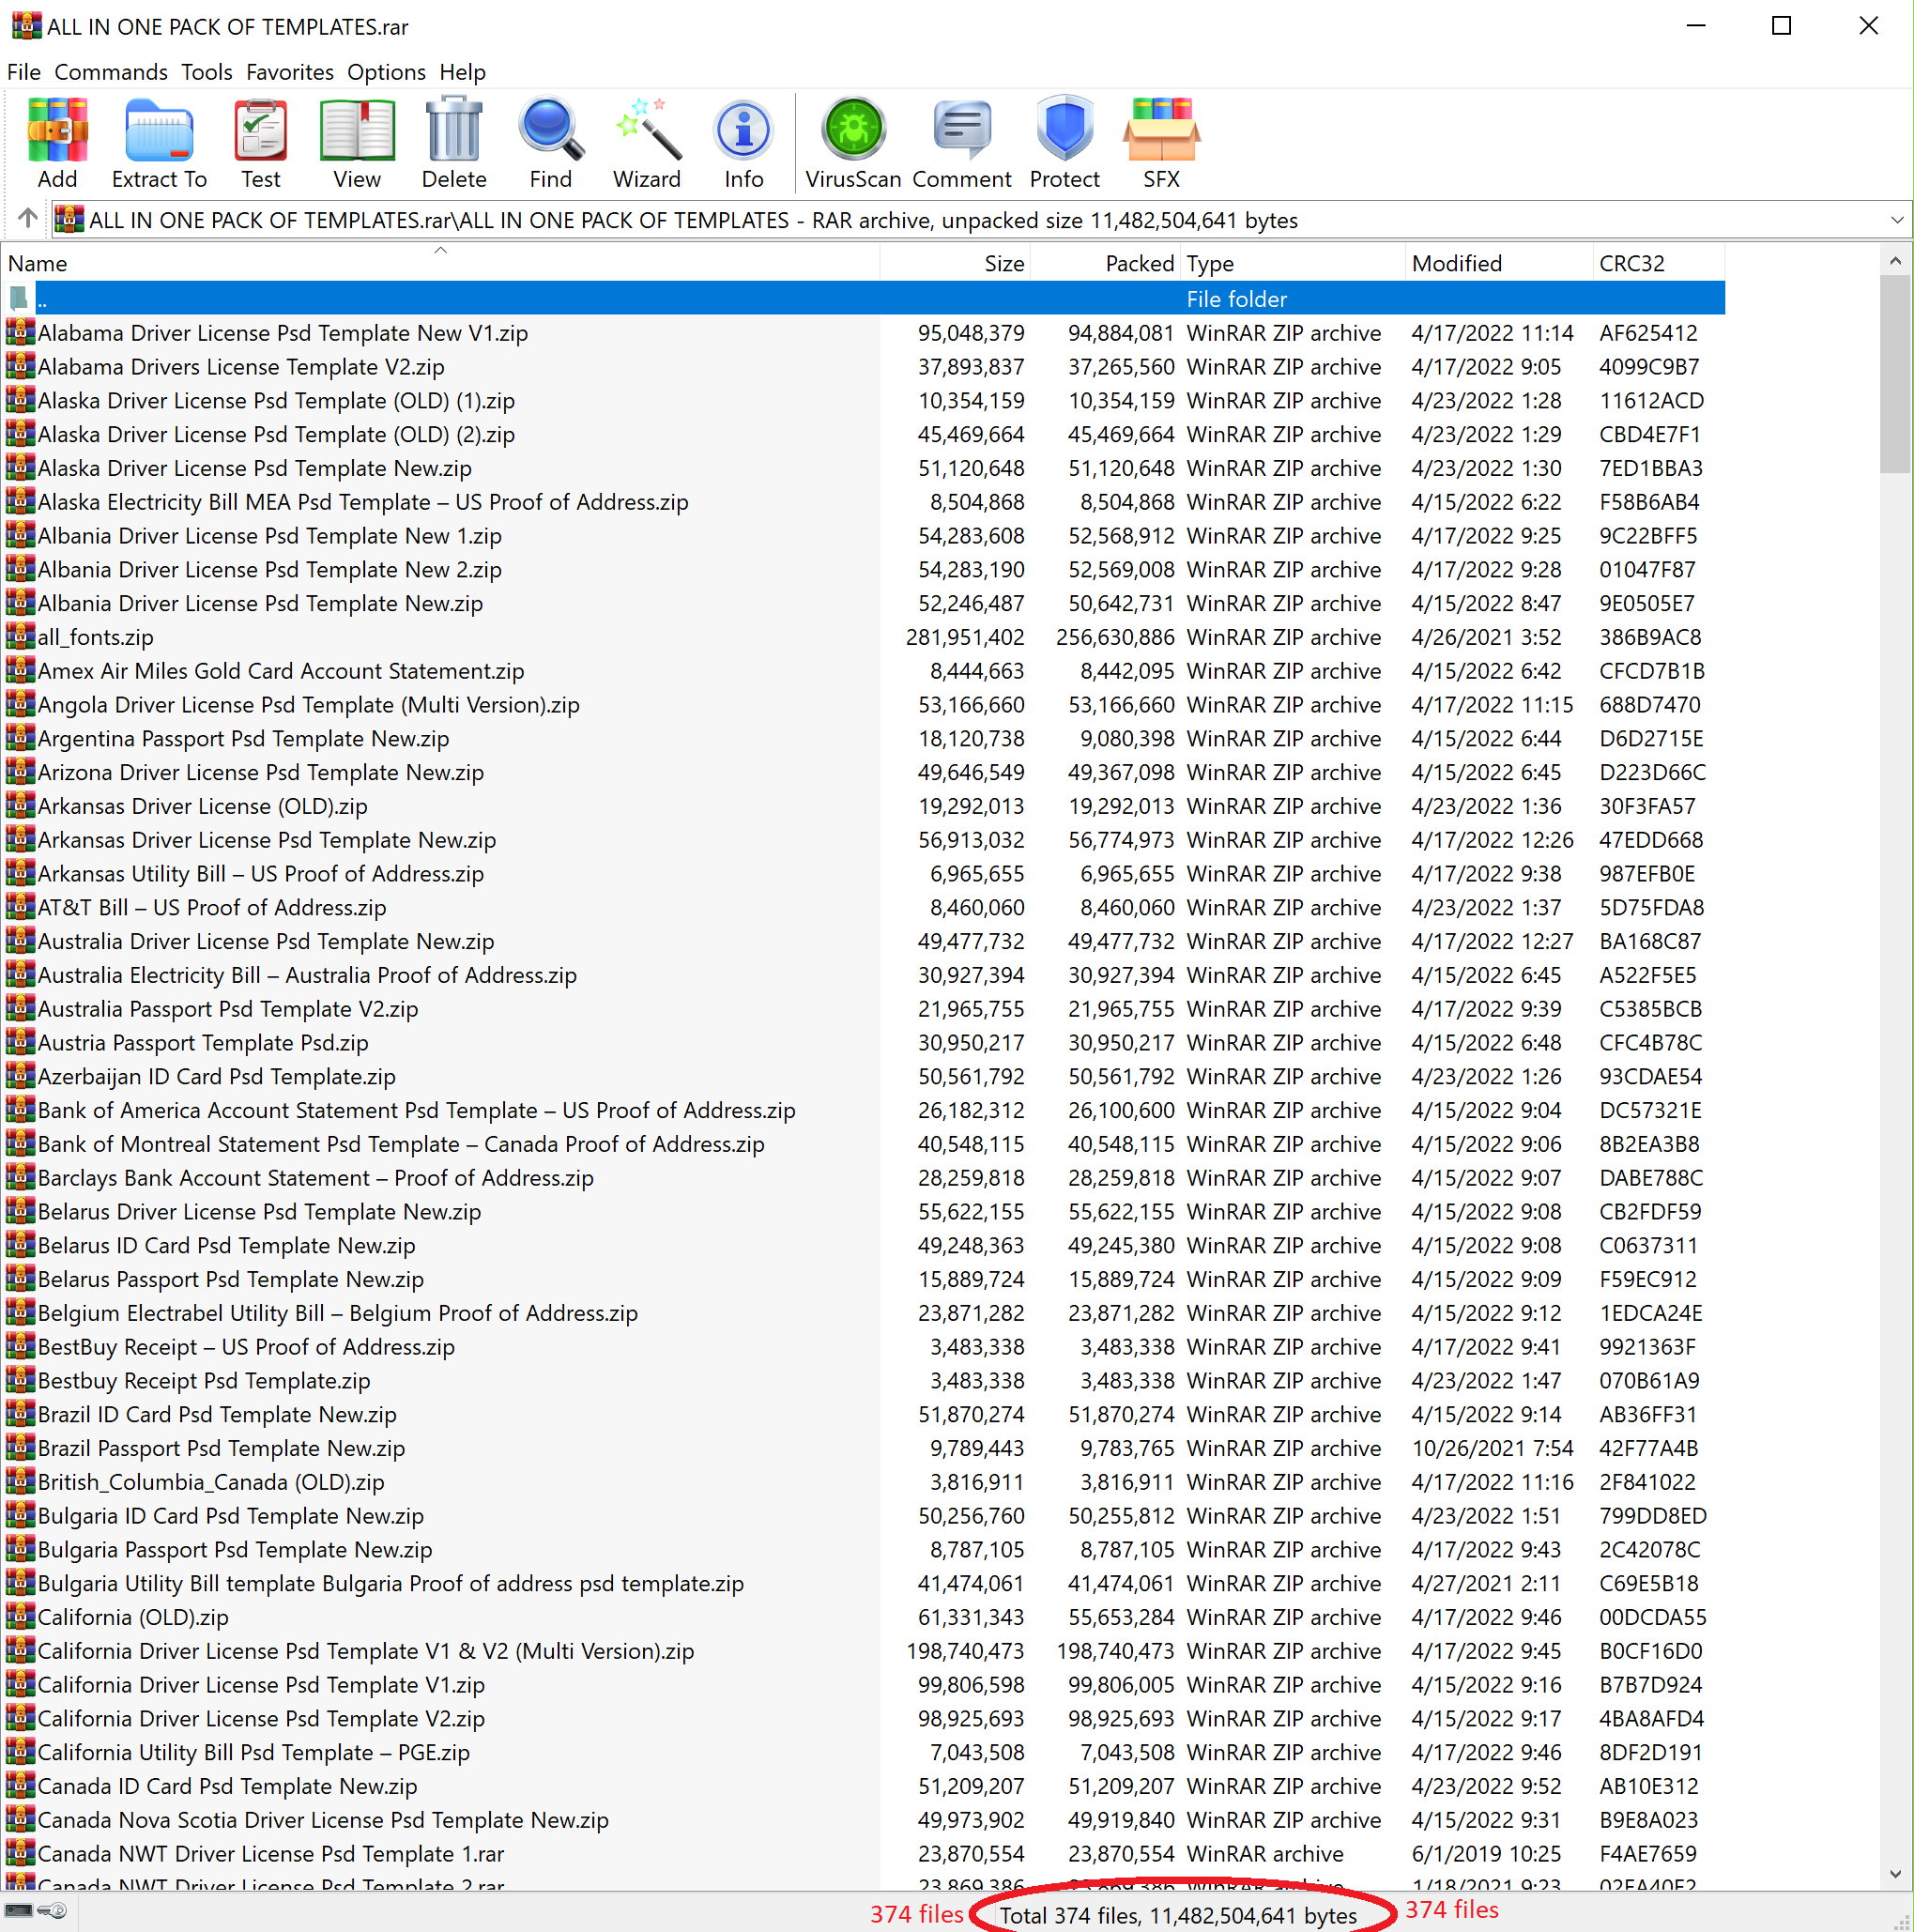Run VirusScan on the archive
Image resolution: width=1914 pixels, height=1932 pixels.
[853, 141]
